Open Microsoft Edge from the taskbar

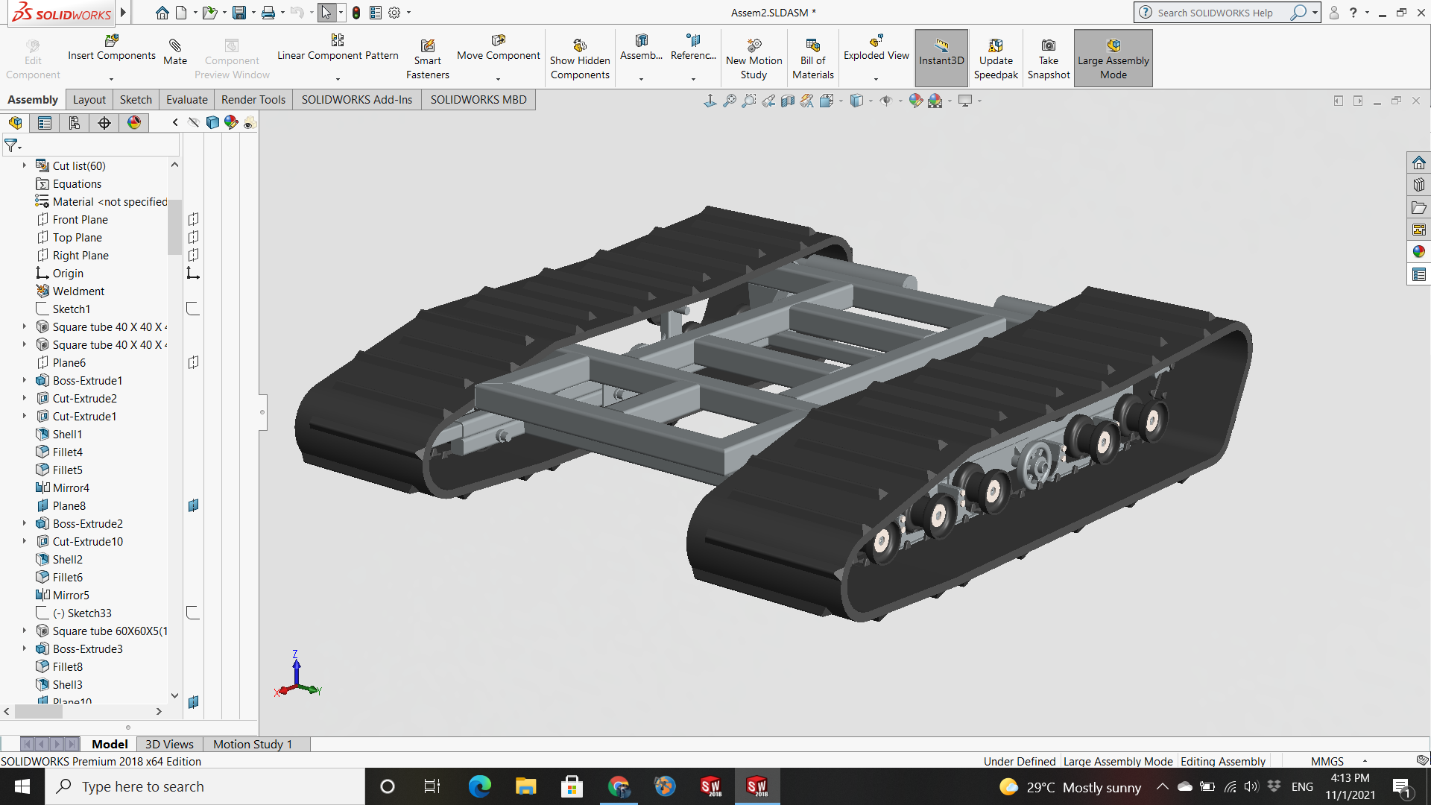tap(479, 786)
